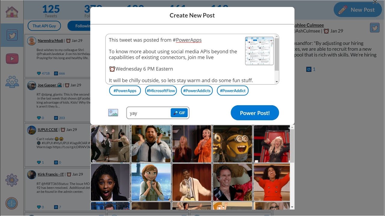
Task: Open Narendra Modi profile link
Action: point(51,40)
